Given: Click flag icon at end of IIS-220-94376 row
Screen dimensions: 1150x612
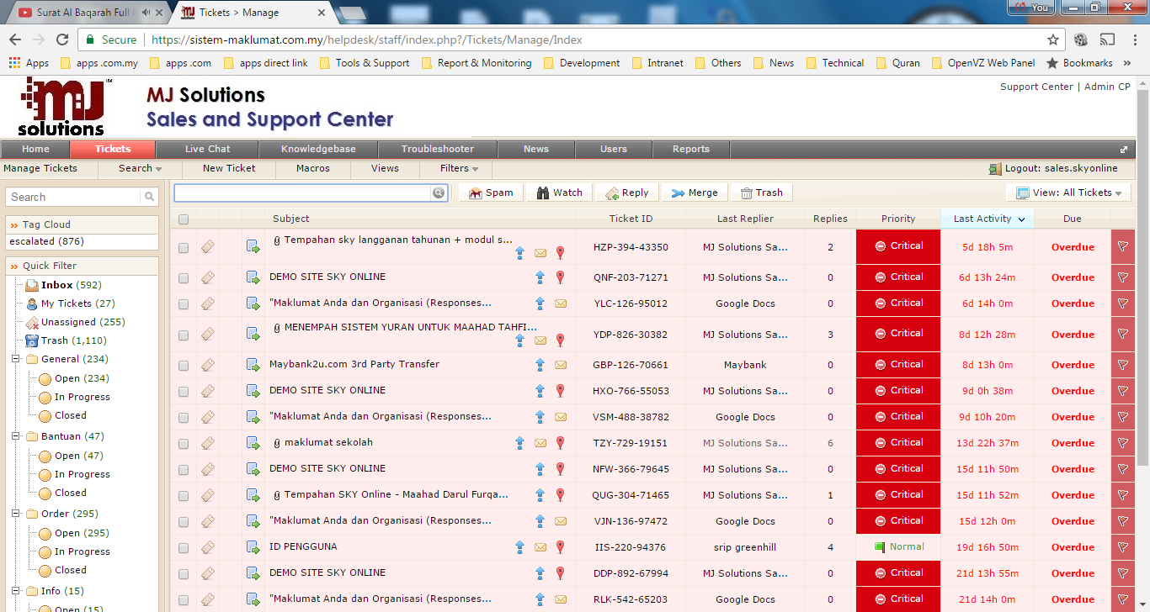Looking at the screenshot, I should click(x=1122, y=547).
